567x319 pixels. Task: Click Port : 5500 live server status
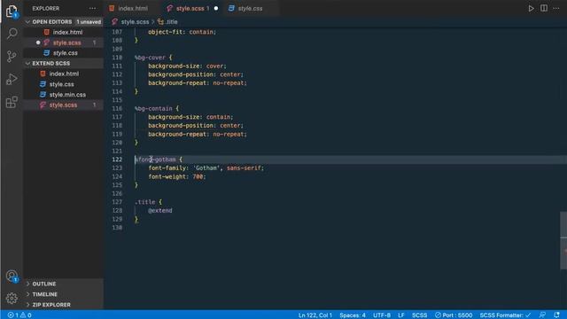coord(454,315)
